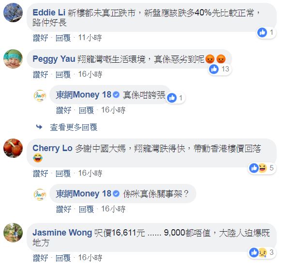Click Peggy Yau's baby avatar picture
The image size is (282, 264).
click(x=13, y=59)
